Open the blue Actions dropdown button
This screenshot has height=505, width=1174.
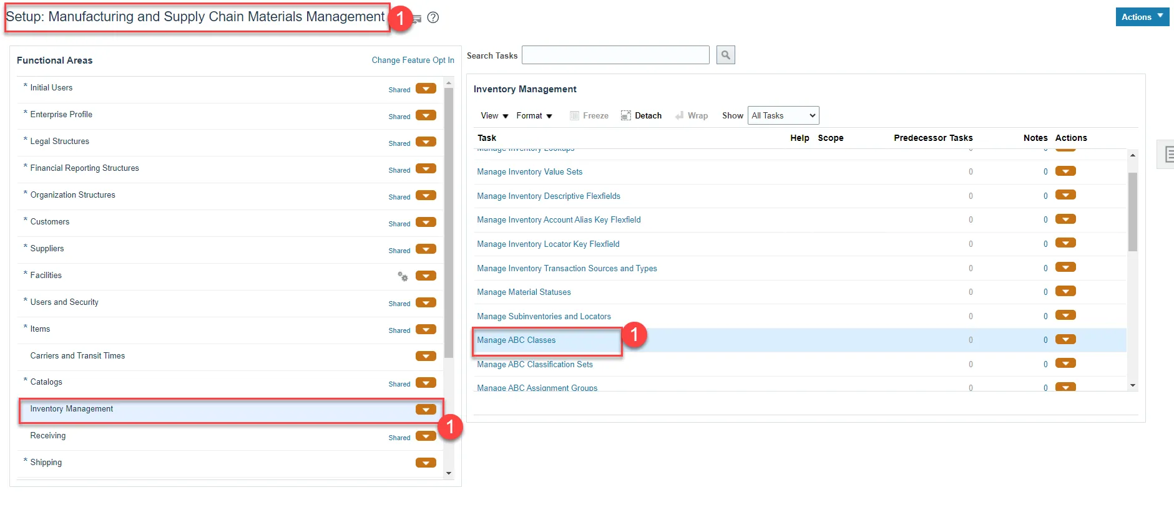pos(1142,17)
